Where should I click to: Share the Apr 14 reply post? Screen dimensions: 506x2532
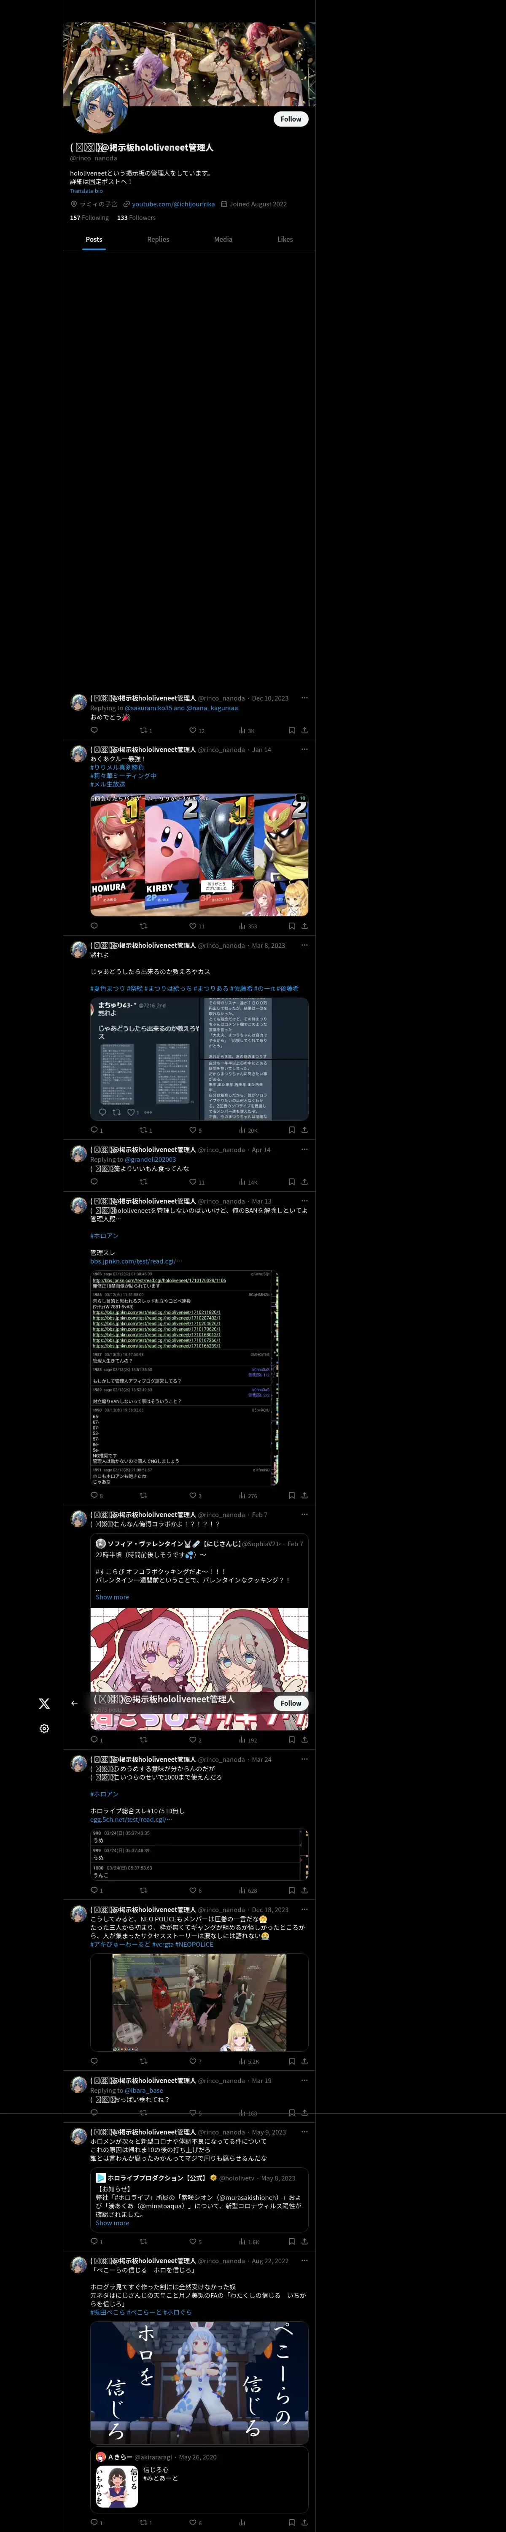[304, 1182]
